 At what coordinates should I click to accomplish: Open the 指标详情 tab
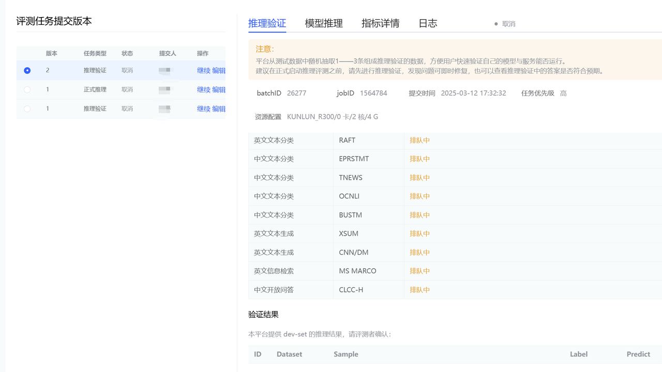pos(380,23)
